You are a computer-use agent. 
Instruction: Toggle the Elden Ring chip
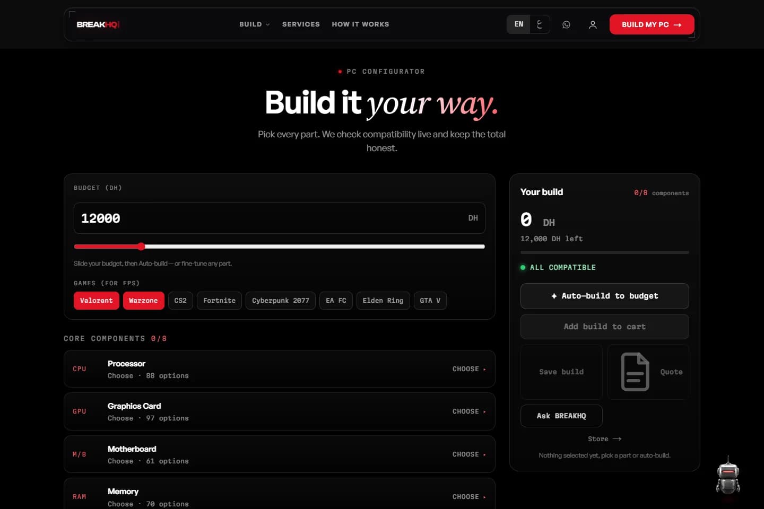point(383,301)
